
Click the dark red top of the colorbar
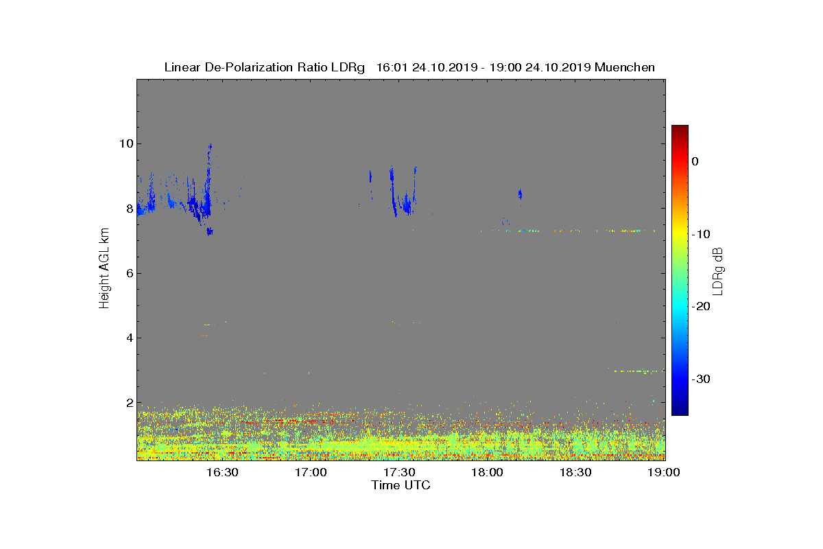click(x=680, y=130)
